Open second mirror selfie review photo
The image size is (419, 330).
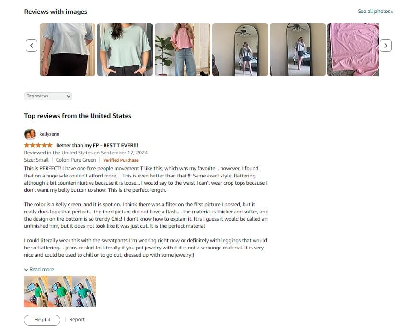(298, 49)
